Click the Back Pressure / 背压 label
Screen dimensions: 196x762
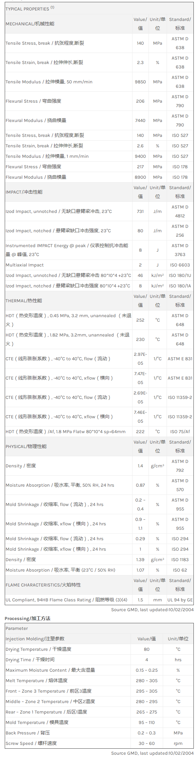click(28, 733)
